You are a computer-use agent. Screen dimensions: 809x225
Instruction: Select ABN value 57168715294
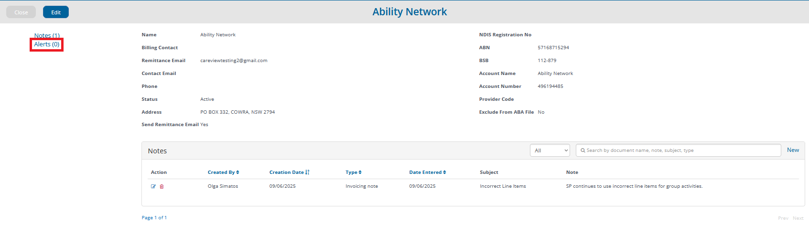click(553, 48)
